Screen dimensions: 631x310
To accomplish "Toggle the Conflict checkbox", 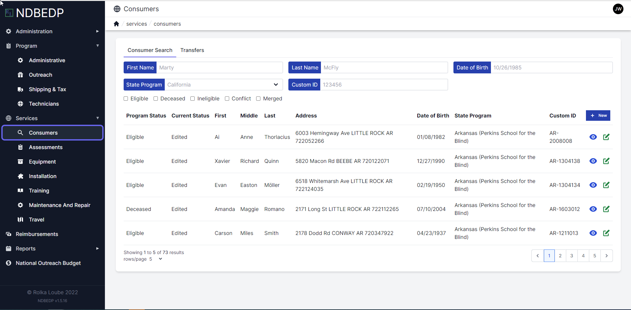I will click(x=227, y=98).
